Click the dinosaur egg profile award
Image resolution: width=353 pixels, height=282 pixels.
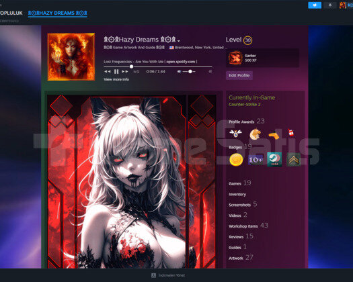tap(255, 134)
